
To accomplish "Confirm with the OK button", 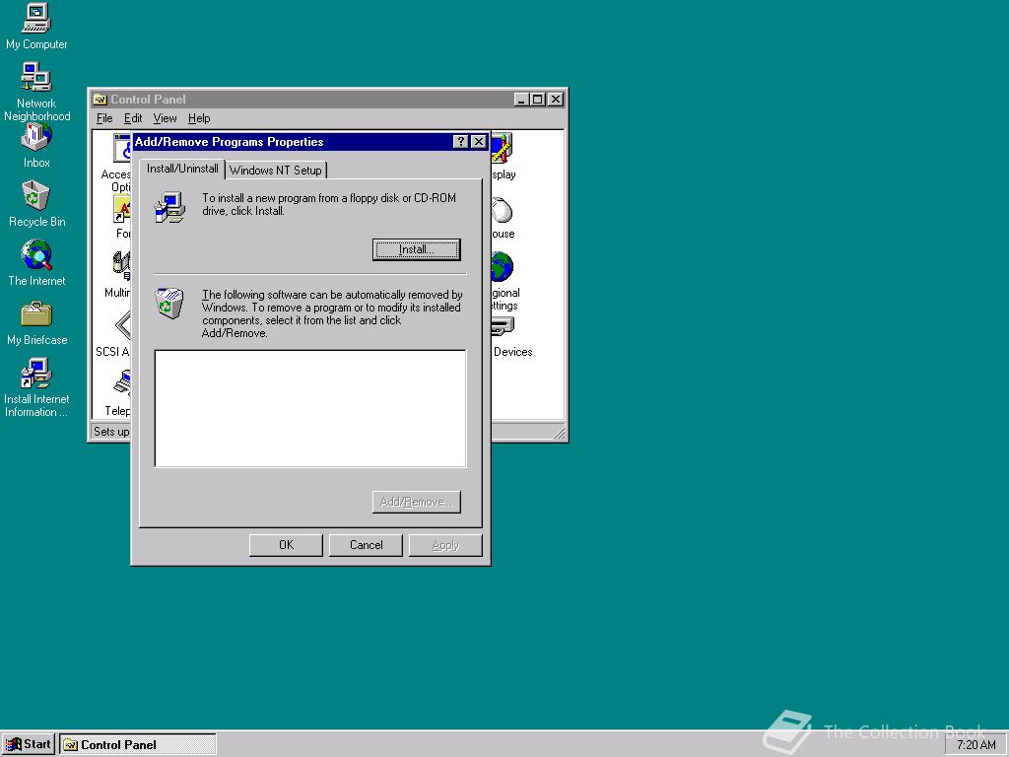I will 286,545.
